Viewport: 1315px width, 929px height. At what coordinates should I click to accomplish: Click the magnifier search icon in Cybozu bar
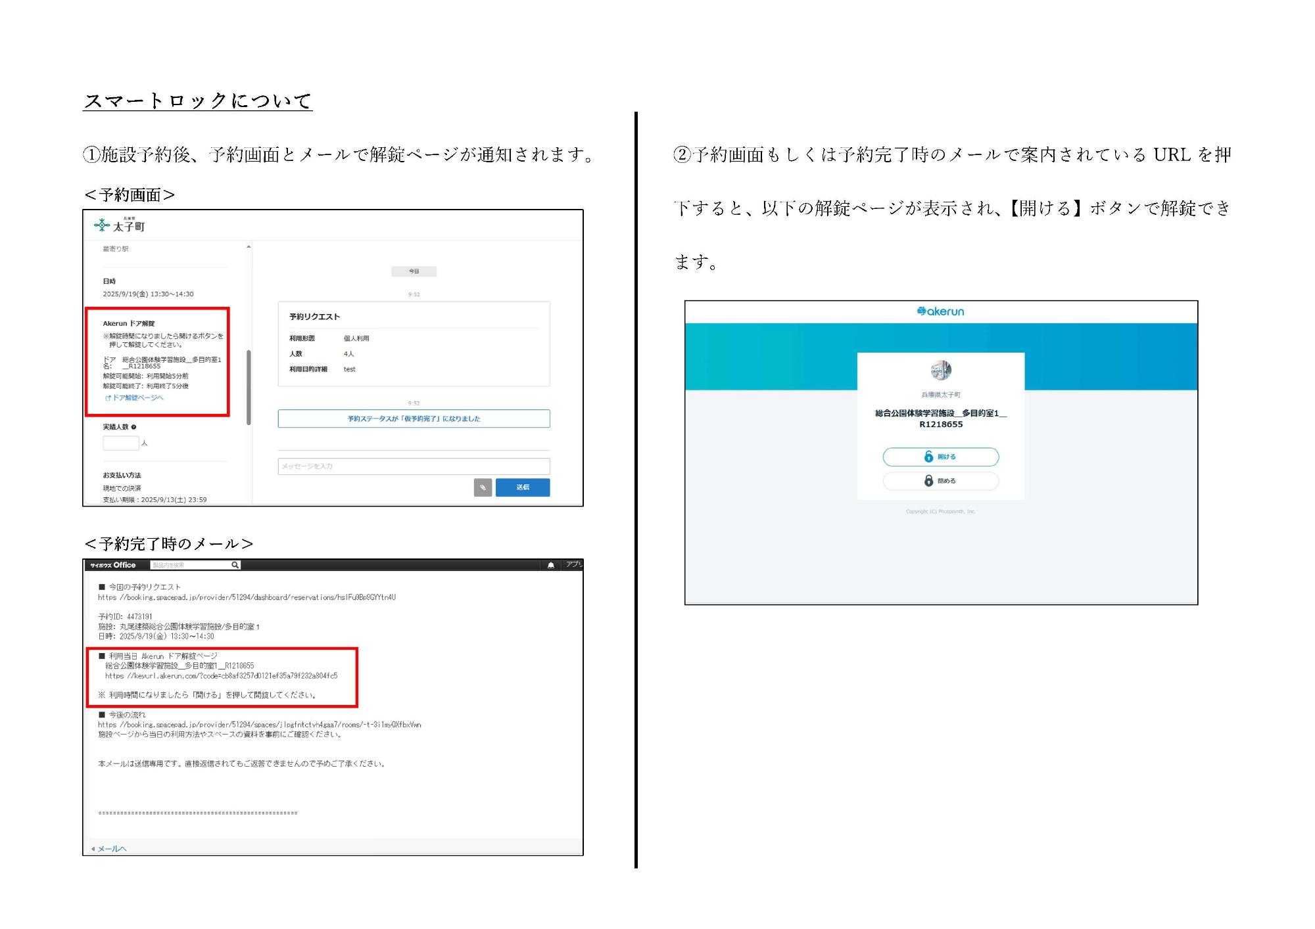(x=235, y=565)
